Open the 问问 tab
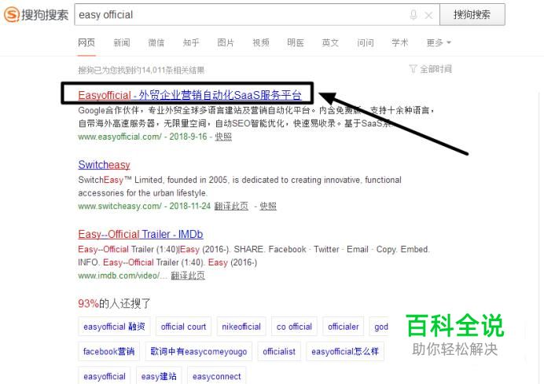 pos(366,42)
